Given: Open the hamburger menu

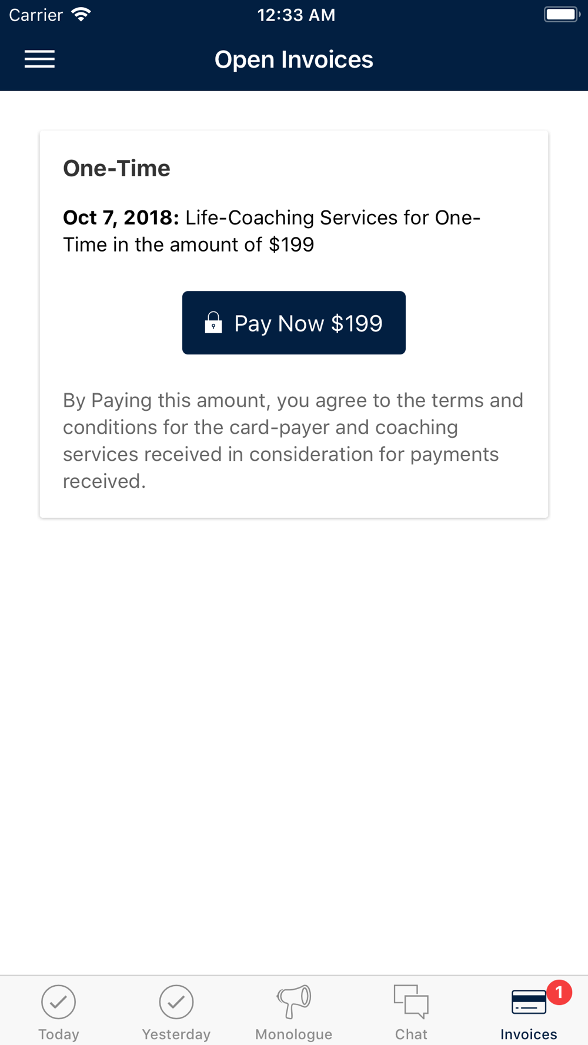Looking at the screenshot, I should click(39, 59).
